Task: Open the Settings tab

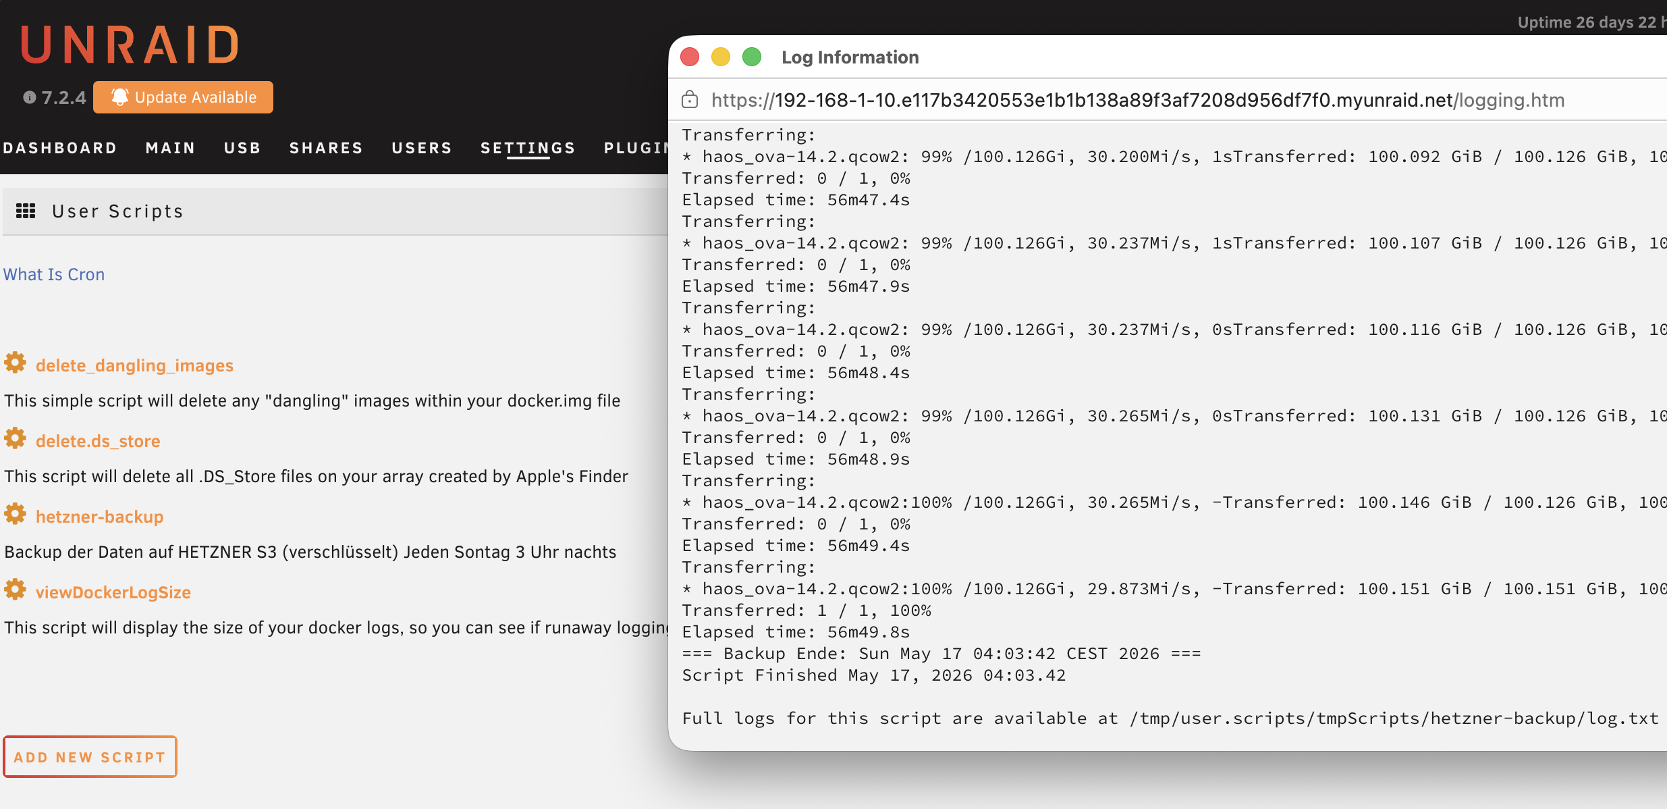Action: [x=528, y=148]
